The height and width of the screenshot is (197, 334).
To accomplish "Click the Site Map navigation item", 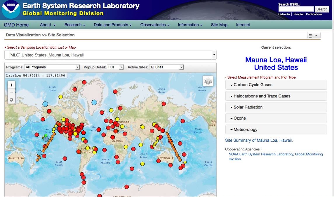I will point(219,25).
